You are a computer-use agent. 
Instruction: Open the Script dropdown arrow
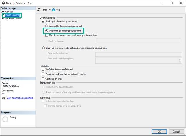pos(50,10)
